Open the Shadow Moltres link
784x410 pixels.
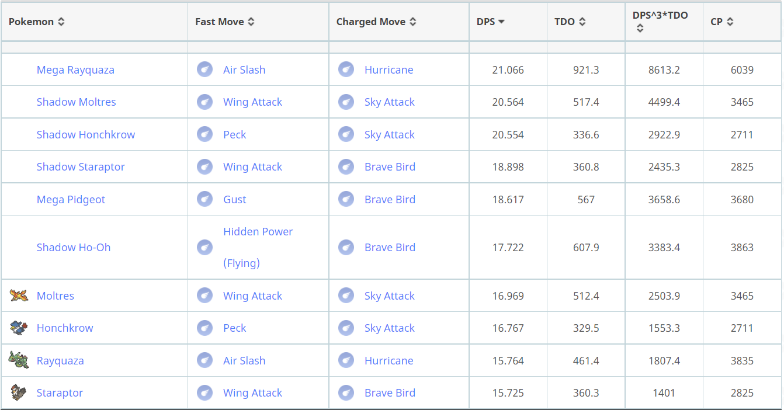[76, 102]
